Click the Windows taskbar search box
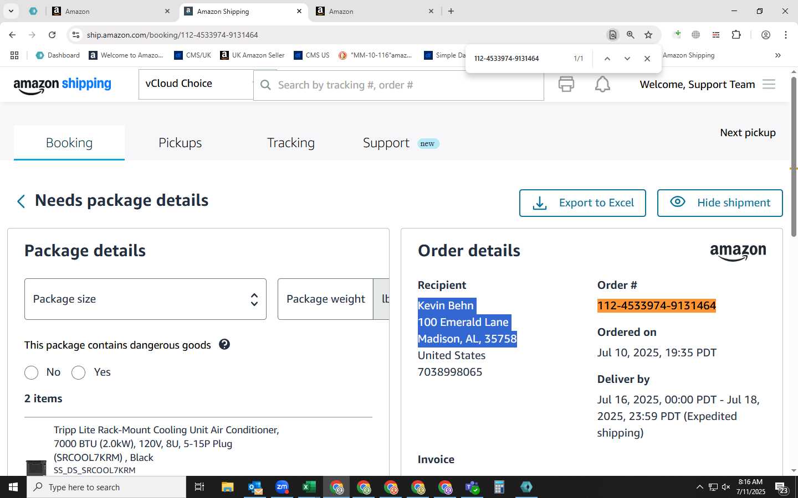The image size is (798, 498). [x=106, y=487]
